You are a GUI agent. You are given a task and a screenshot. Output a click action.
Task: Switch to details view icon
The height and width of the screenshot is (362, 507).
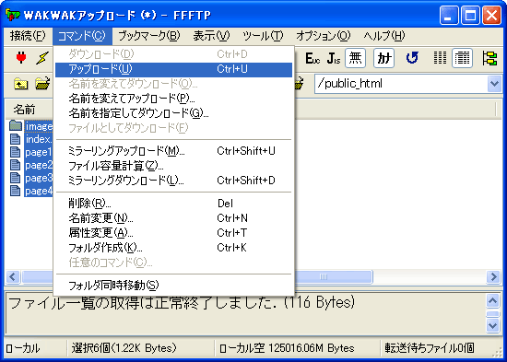coord(463,58)
